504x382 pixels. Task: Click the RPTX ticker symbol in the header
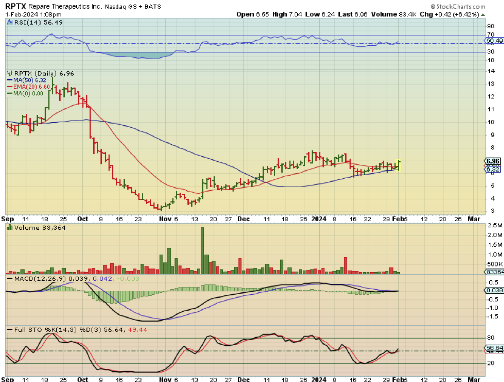pos(15,6)
